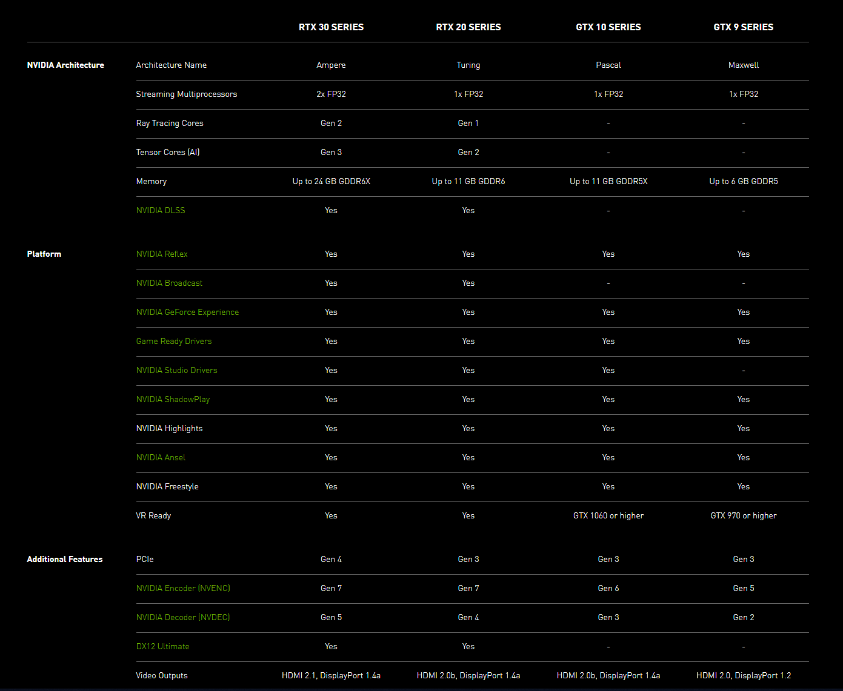843x691 pixels.
Task: Open the Game Ready Drivers link
Action: (174, 341)
